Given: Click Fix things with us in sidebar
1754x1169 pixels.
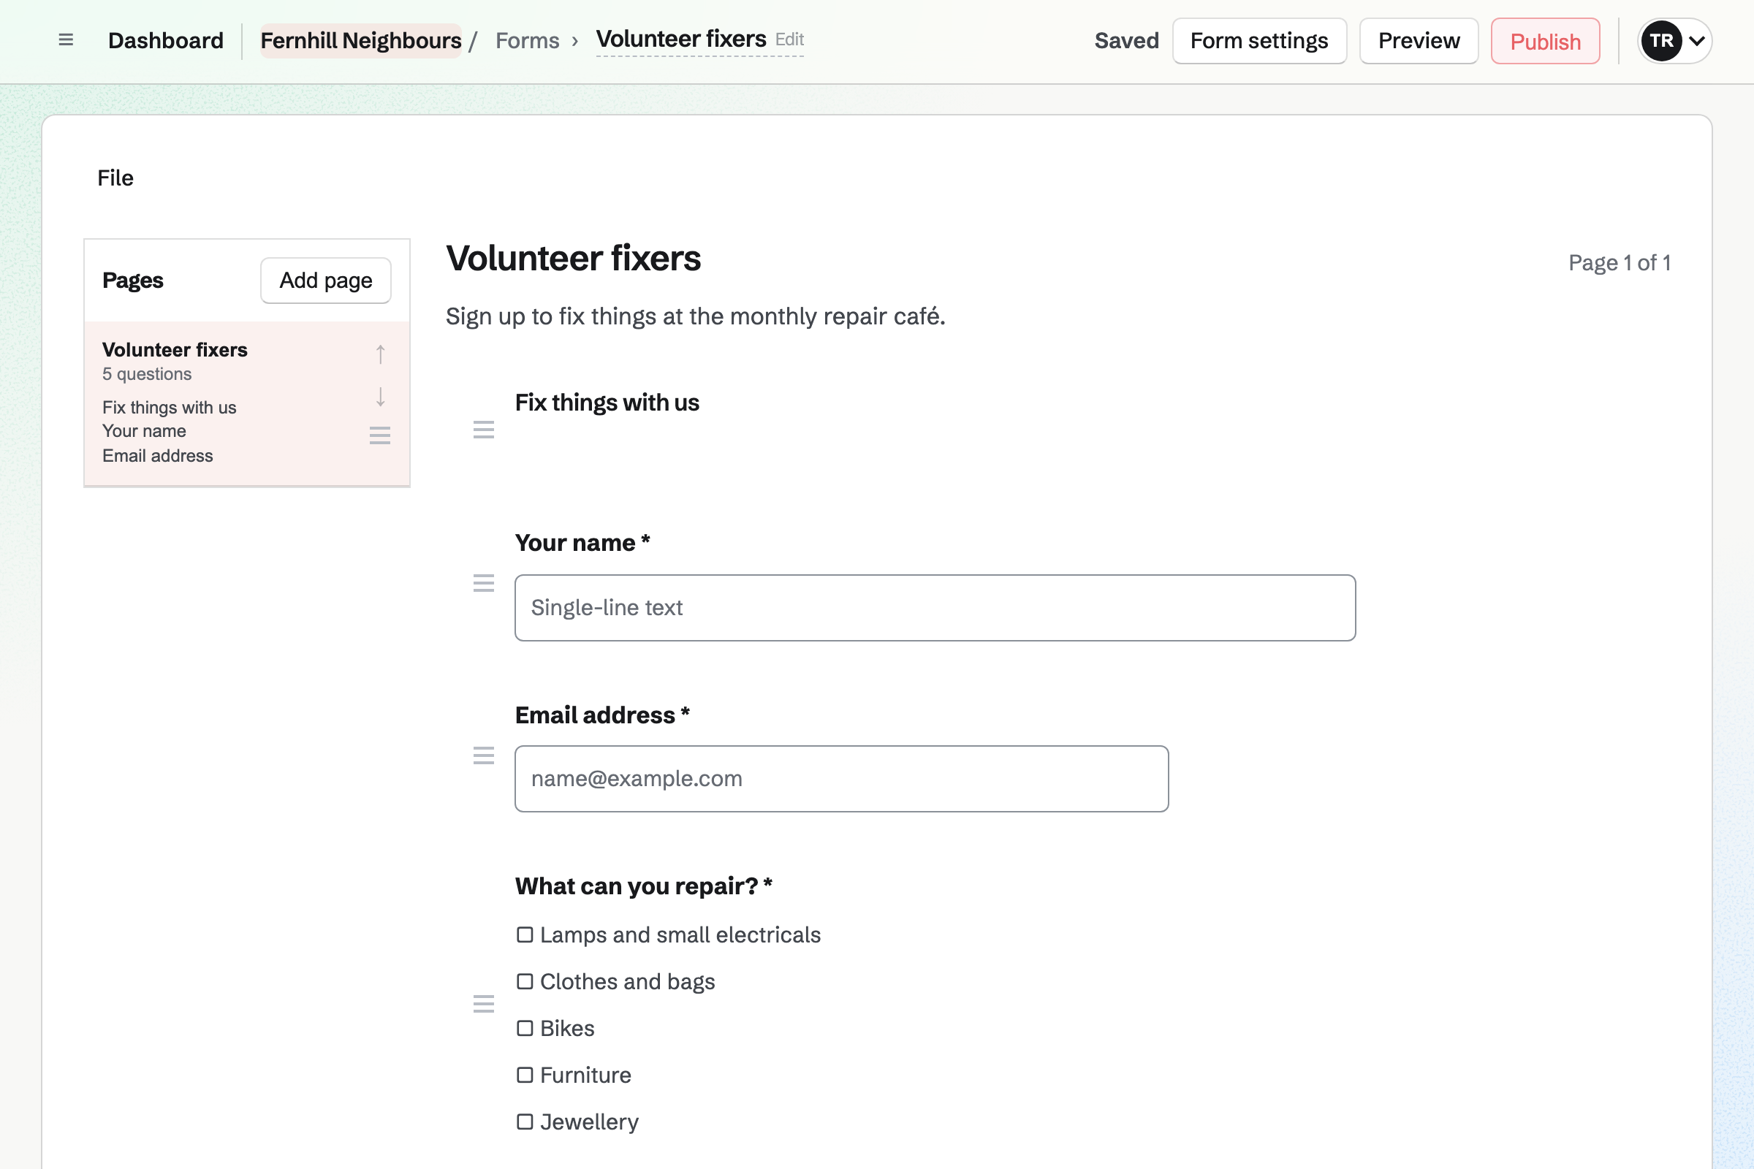Looking at the screenshot, I should 170,408.
